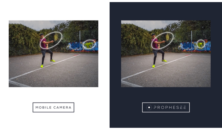This screenshot has width=222, height=129.
Task: Click the cloudy sky in Prophesee photo
Action: [149, 25]
